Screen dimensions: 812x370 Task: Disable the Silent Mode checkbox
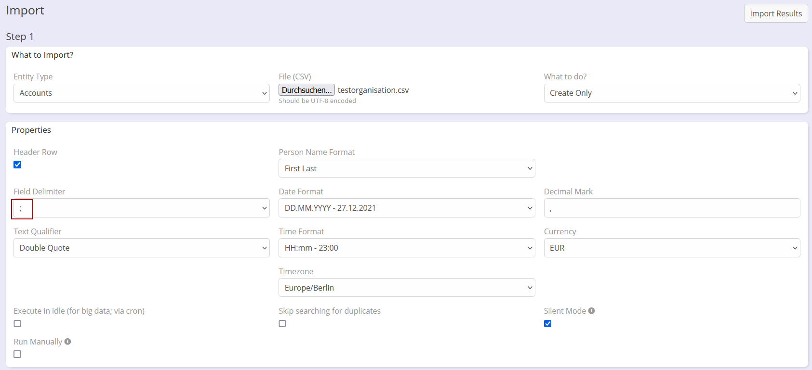(548, 324)
